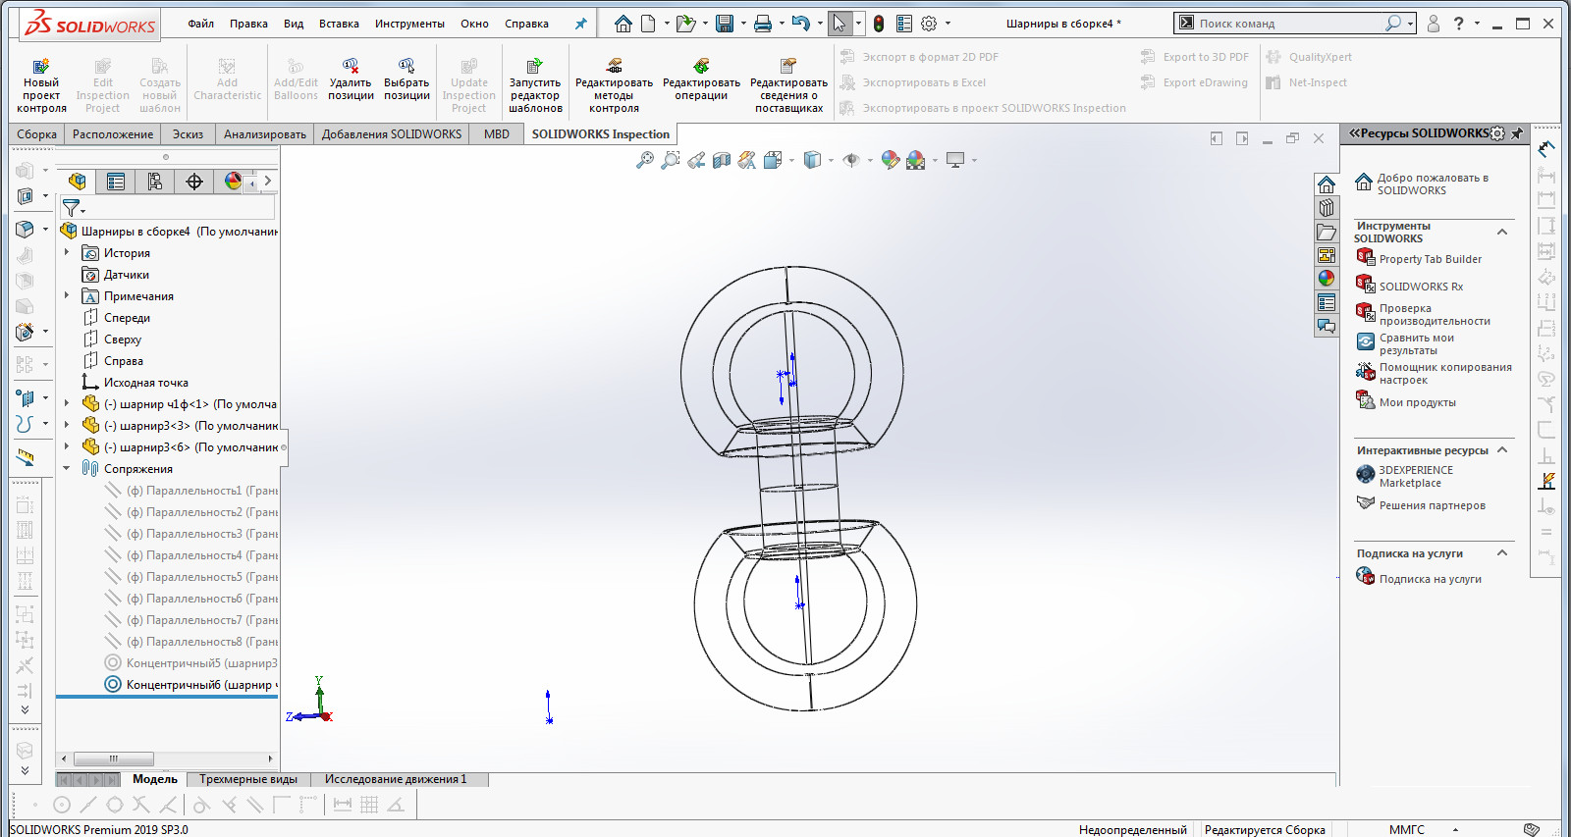Open the Property Tab Builder link
The height and width of the screenshot is (837, 1571).
tap(1430, 259)
